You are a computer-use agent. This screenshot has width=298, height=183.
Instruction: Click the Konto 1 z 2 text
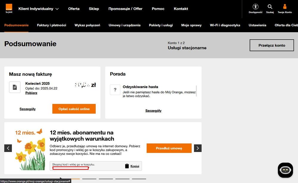176,43
